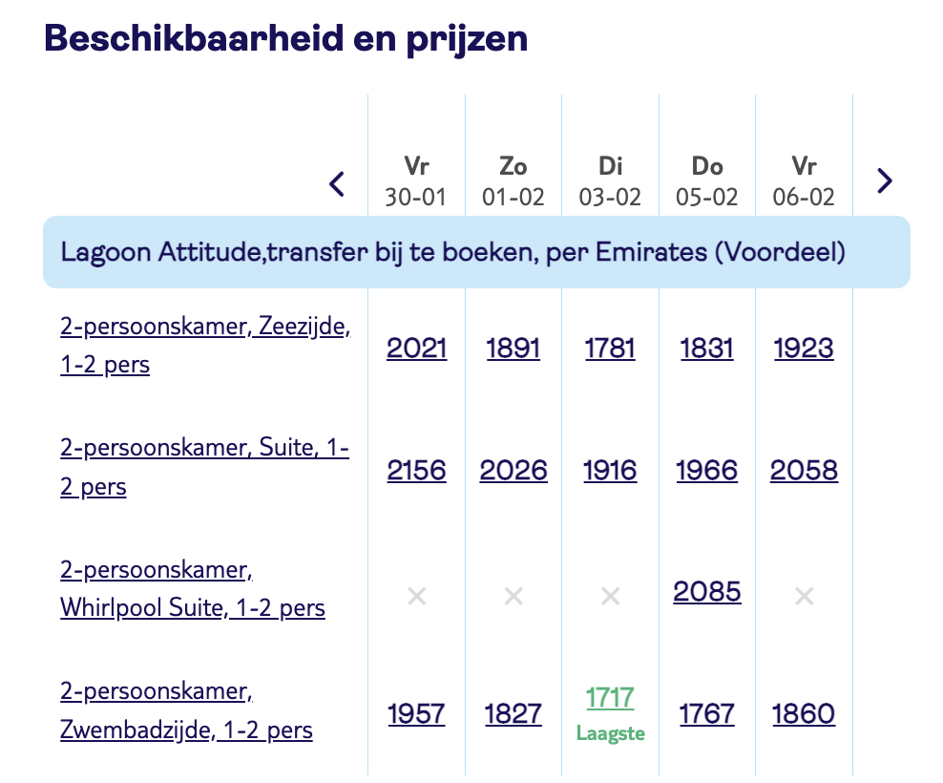Select Zeezijde price 1781
Viewport: 943px width, 783px height.
[x=610, y=349]
